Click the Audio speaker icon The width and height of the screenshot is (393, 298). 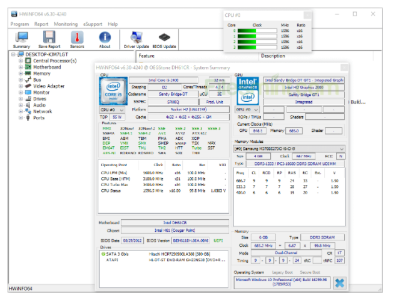pyautogui.click(x=28, y=105)
